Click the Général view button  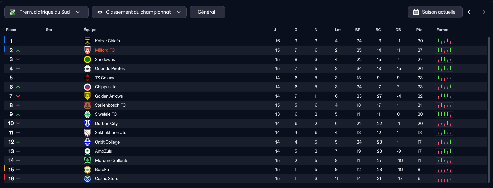click(207, 12)
